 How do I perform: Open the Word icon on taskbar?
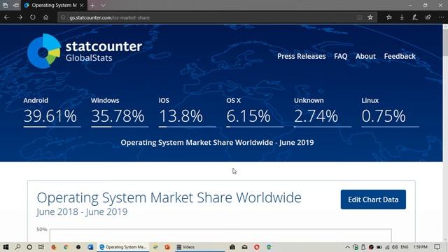point(90,247)
